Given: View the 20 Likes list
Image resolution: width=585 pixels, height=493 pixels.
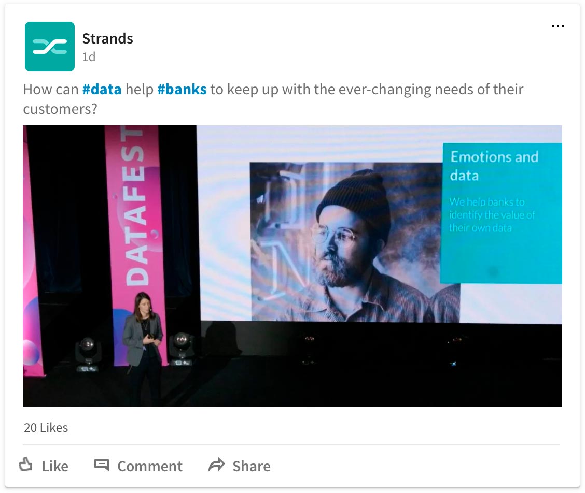Looking at the screenshot, I should [x=46, y=427].
